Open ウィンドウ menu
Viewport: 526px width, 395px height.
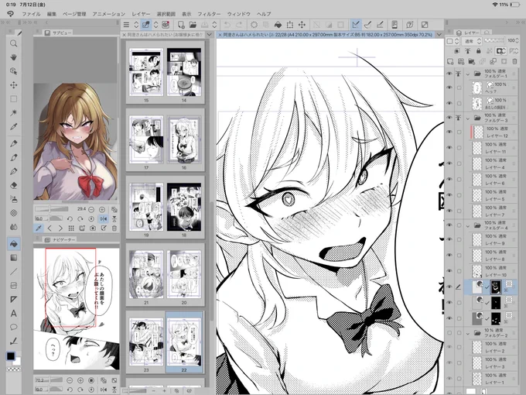[x=238, y=14]
